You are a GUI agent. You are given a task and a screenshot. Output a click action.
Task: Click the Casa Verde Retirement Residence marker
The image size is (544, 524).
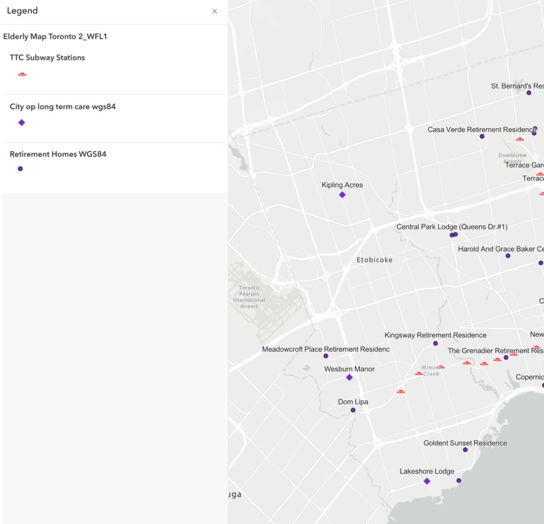coord(482,136)
